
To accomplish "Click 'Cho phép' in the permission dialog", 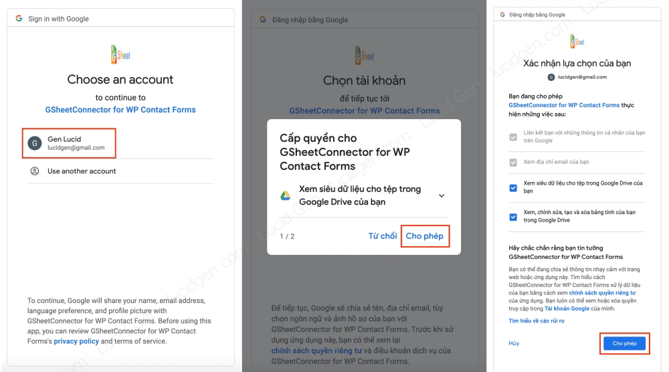I will (425, 236).
